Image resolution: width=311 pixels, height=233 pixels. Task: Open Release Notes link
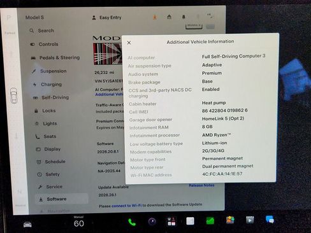(201, 185)
